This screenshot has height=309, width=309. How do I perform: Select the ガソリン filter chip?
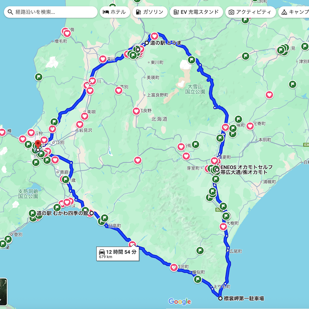coord(150,12)
